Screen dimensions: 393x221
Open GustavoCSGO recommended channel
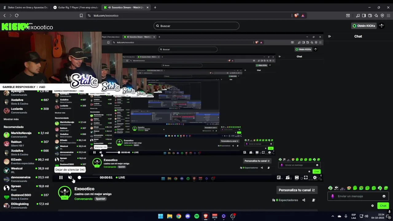(x=26, y=197)
